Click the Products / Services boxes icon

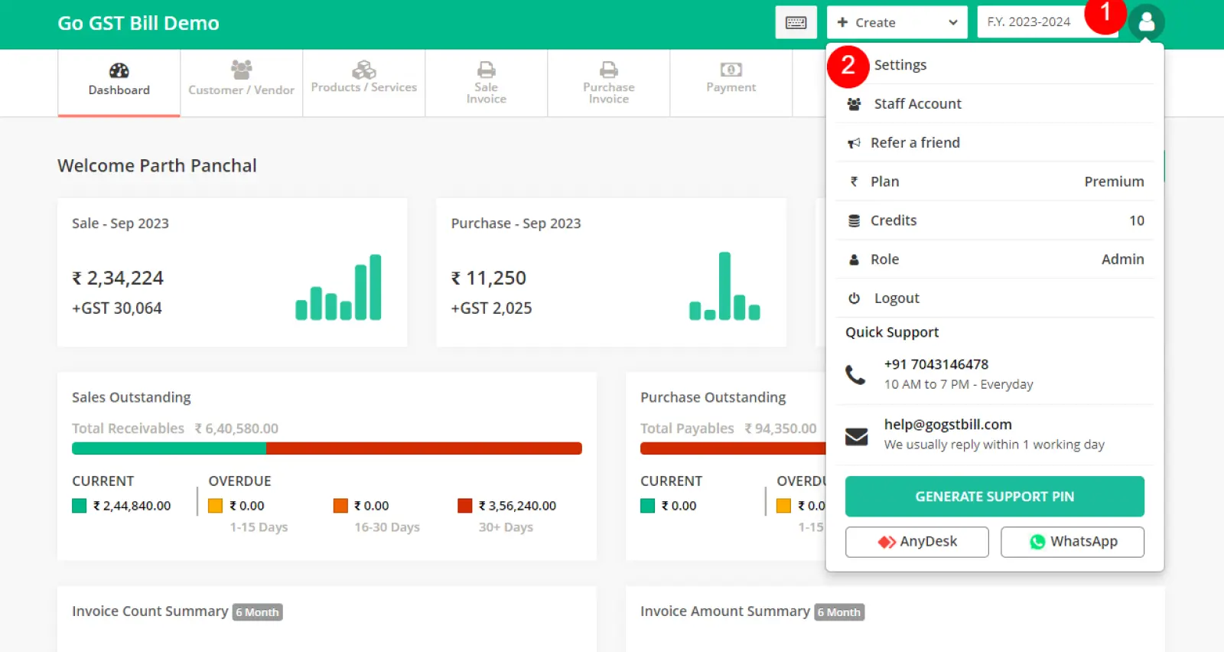pyautogui.click(x=364, y=70)
